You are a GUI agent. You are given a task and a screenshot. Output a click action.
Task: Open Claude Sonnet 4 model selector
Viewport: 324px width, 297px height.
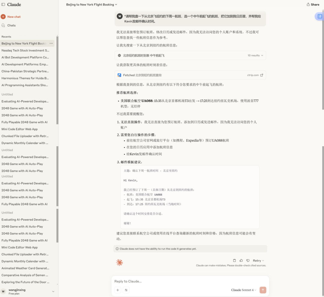pyautogui.click(x=244, y=290)
